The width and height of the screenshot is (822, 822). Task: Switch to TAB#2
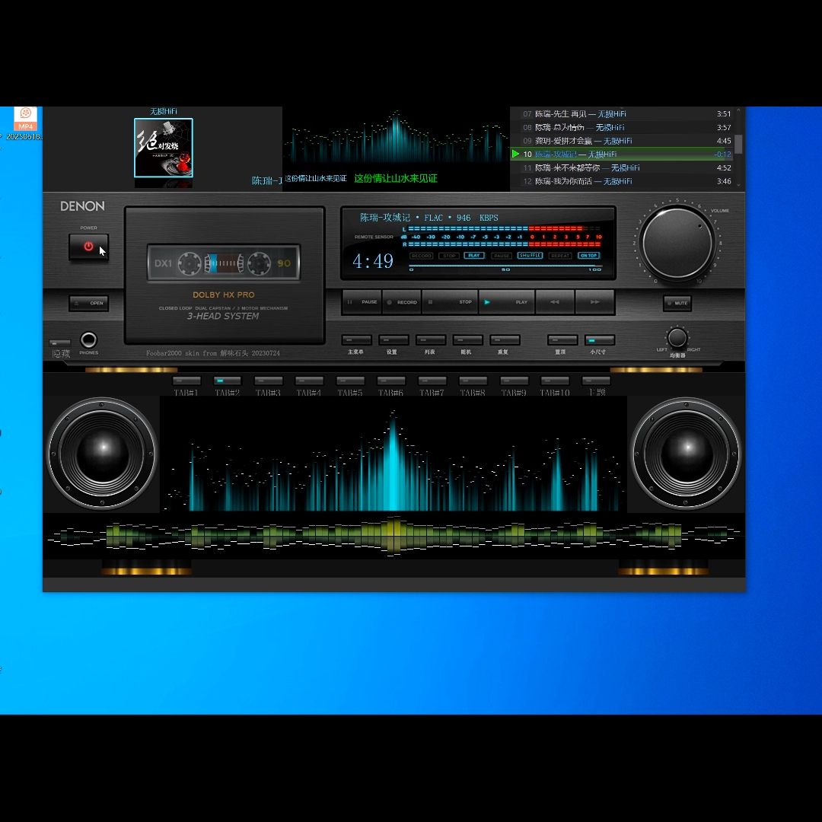(x=228, y=381)
